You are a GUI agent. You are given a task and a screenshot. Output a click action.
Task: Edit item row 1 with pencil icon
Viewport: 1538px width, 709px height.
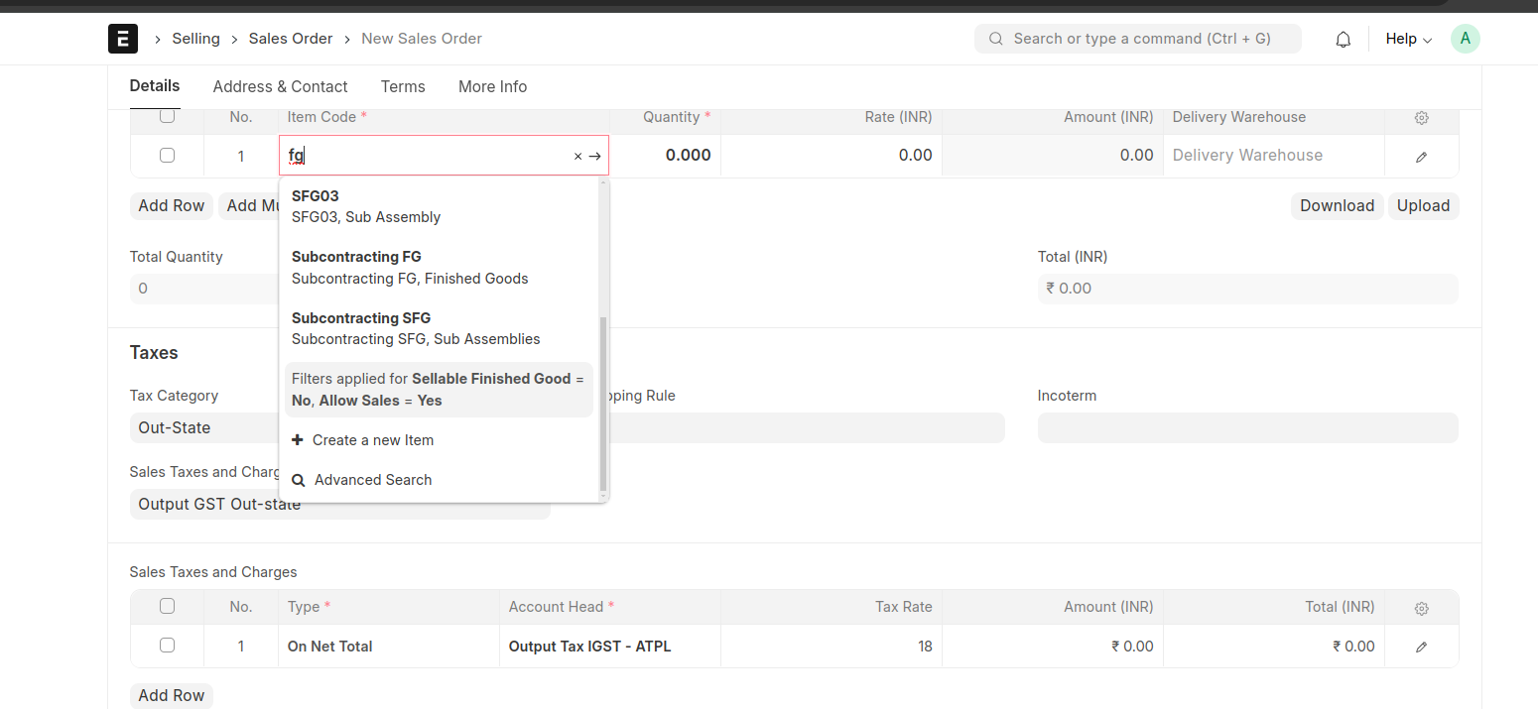(1421, 156)
